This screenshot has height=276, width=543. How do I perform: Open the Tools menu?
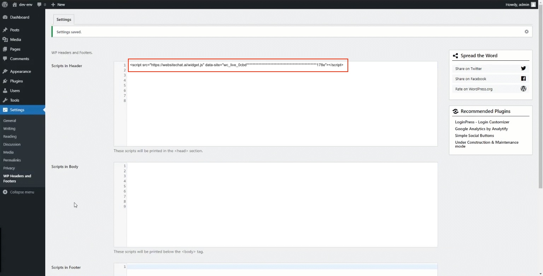coord(23,100)
